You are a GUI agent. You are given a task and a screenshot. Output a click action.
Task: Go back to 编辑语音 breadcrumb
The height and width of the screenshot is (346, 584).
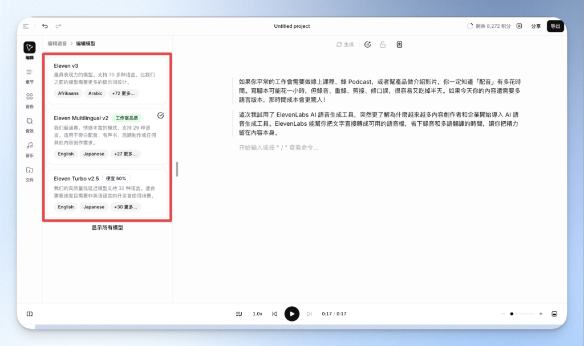(x=57, y=43)
